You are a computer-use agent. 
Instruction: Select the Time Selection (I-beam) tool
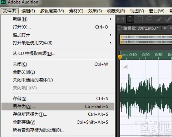[x=130, y=19]
